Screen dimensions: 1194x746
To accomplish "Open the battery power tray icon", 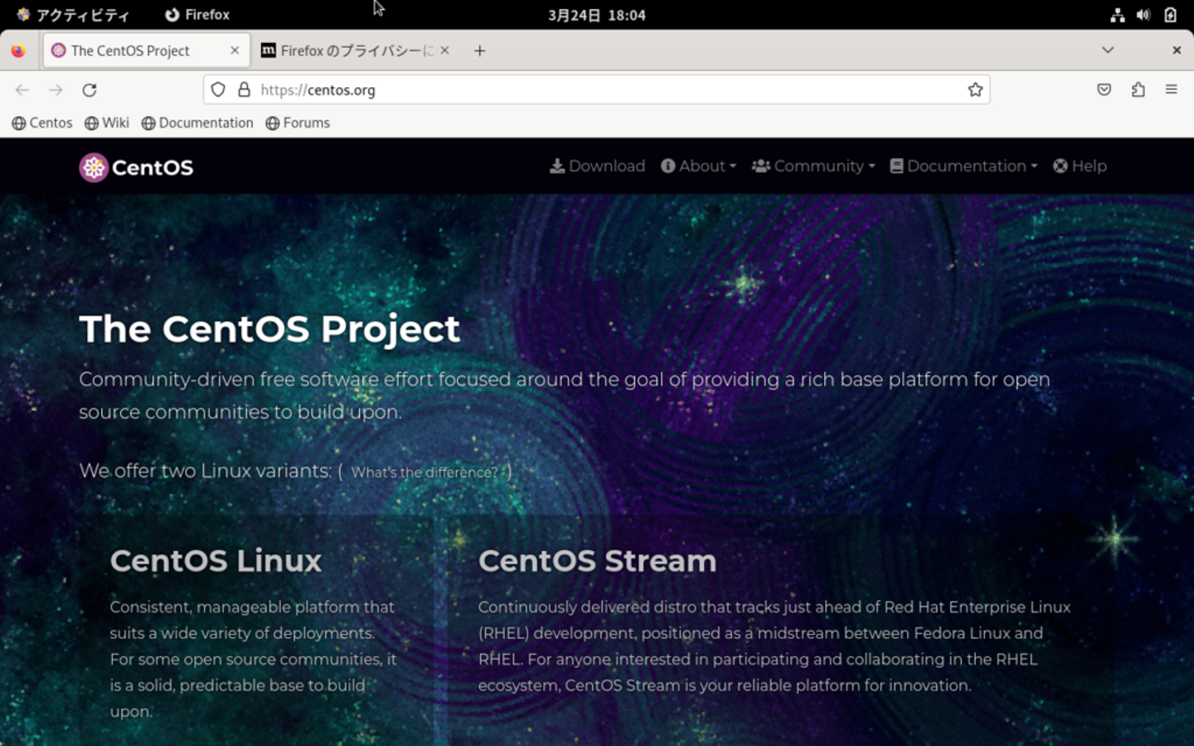I will point(1170,15).
